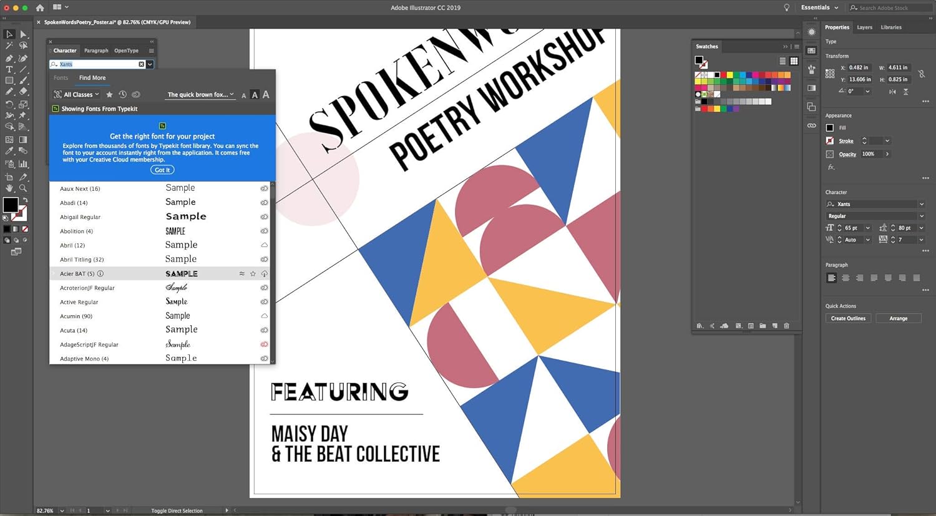Star Acier BAT as a favorite font
Screen dimensions: 936x516
pyautogui.click(x=253, y=273)
